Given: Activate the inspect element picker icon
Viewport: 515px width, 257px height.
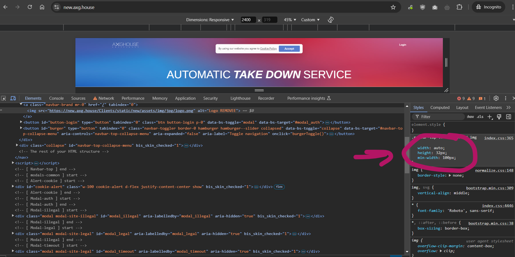Looking at the screenshot, I should (x=4, y=98).
